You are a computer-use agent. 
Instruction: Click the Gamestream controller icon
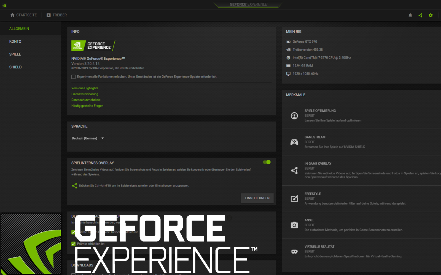coord(294,142)
